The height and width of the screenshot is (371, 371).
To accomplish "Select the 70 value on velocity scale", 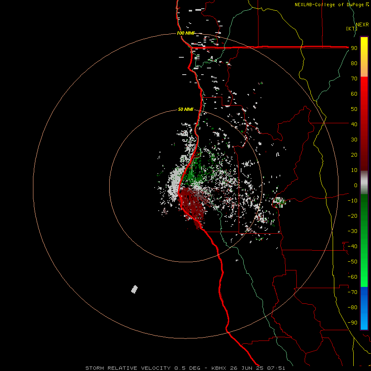I will pos(354,79).
